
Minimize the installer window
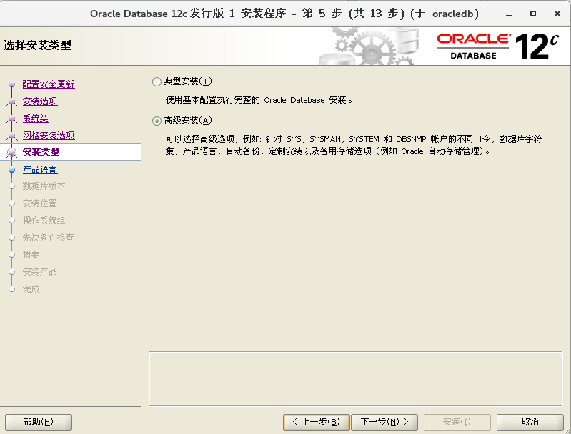509,14
